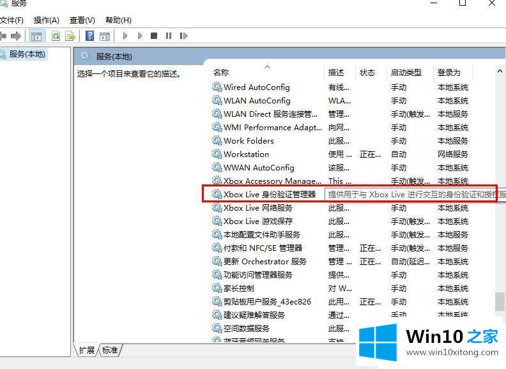Switch to the 标准 tab
Image resolution: width=506 pixels, height=369 pixels.
click(x=110, y=350)
